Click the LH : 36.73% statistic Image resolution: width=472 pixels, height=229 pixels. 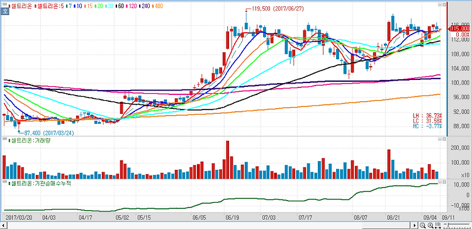click(x=427, y=116)
